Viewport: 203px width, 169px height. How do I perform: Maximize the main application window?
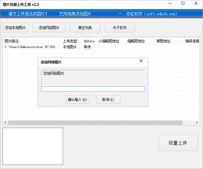point(183,3)
